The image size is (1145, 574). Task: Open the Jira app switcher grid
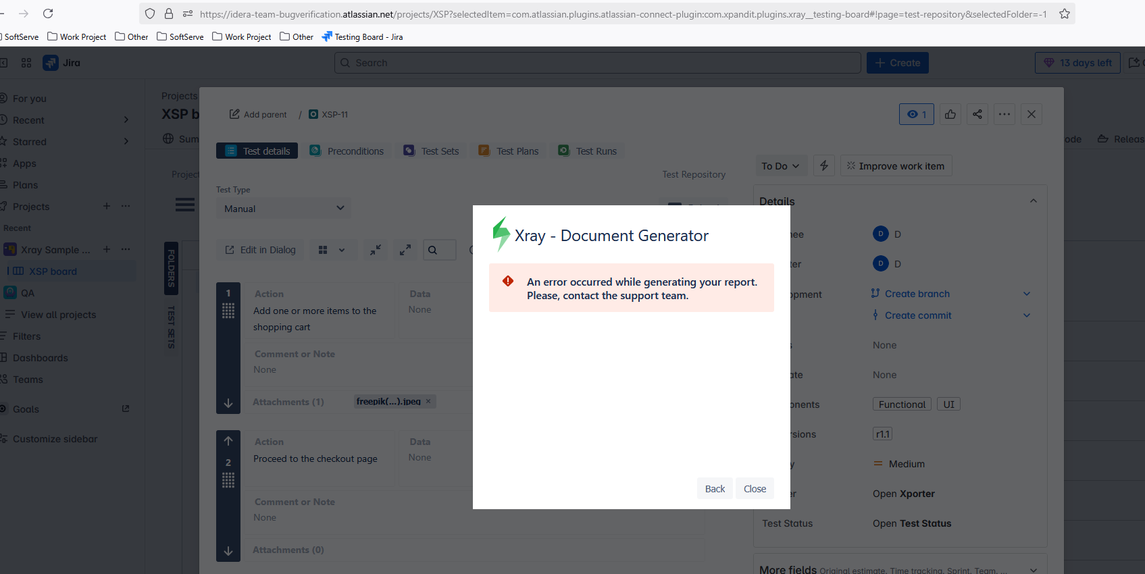click(26, 63)
